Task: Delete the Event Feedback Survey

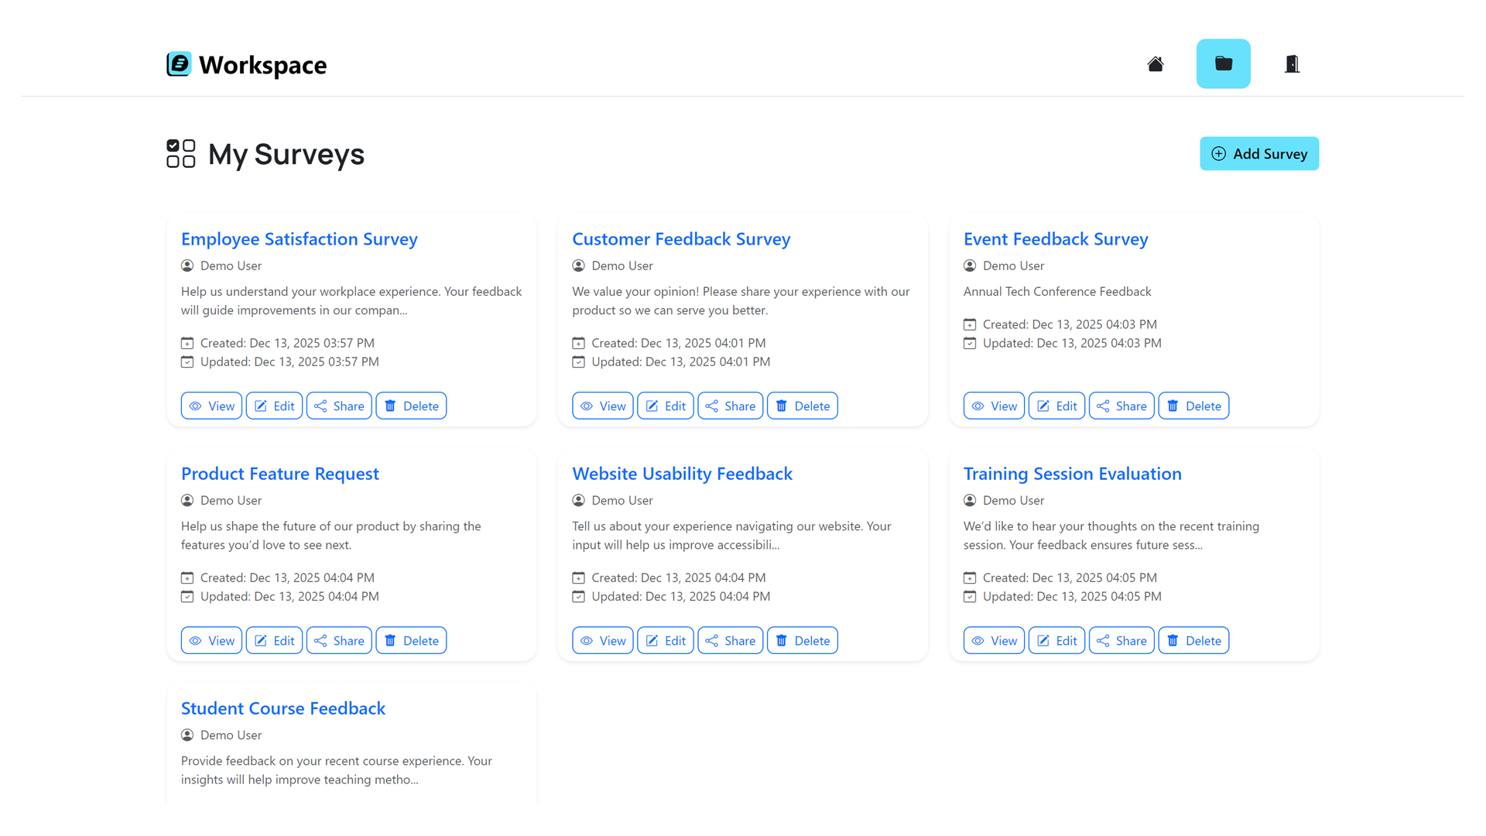Action: click(x=1193, y=406)
